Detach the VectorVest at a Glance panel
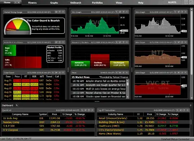194x141 pixels. point(56,42)
